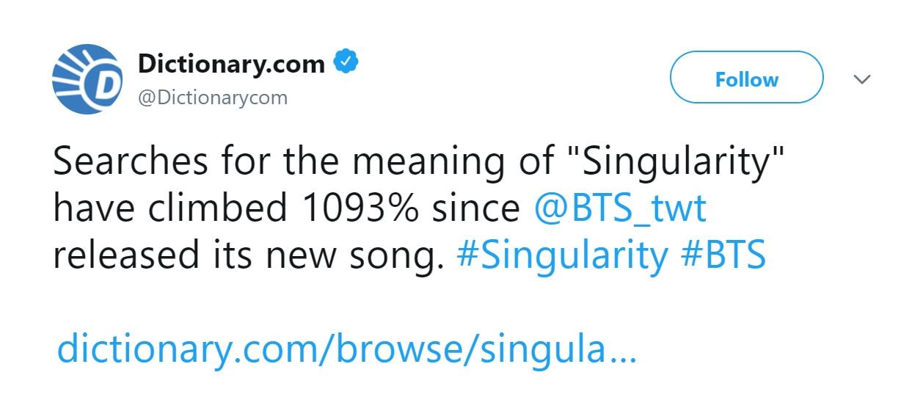
Task: Click the "1093%" figure in the tweet
Action: pyautogui.click(x=359, y=209)
